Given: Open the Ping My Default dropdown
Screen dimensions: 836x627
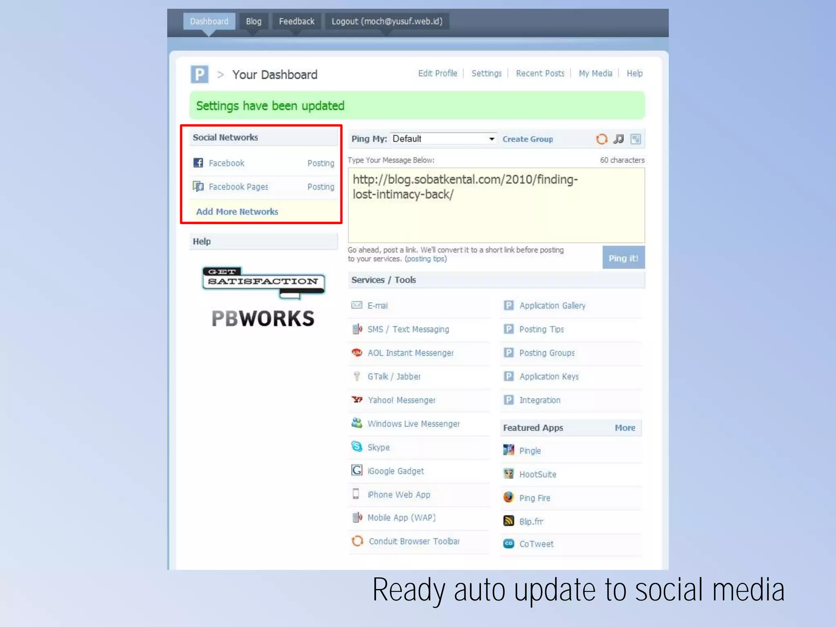Looking at the screenshot, I should click(x=443, y=139).
